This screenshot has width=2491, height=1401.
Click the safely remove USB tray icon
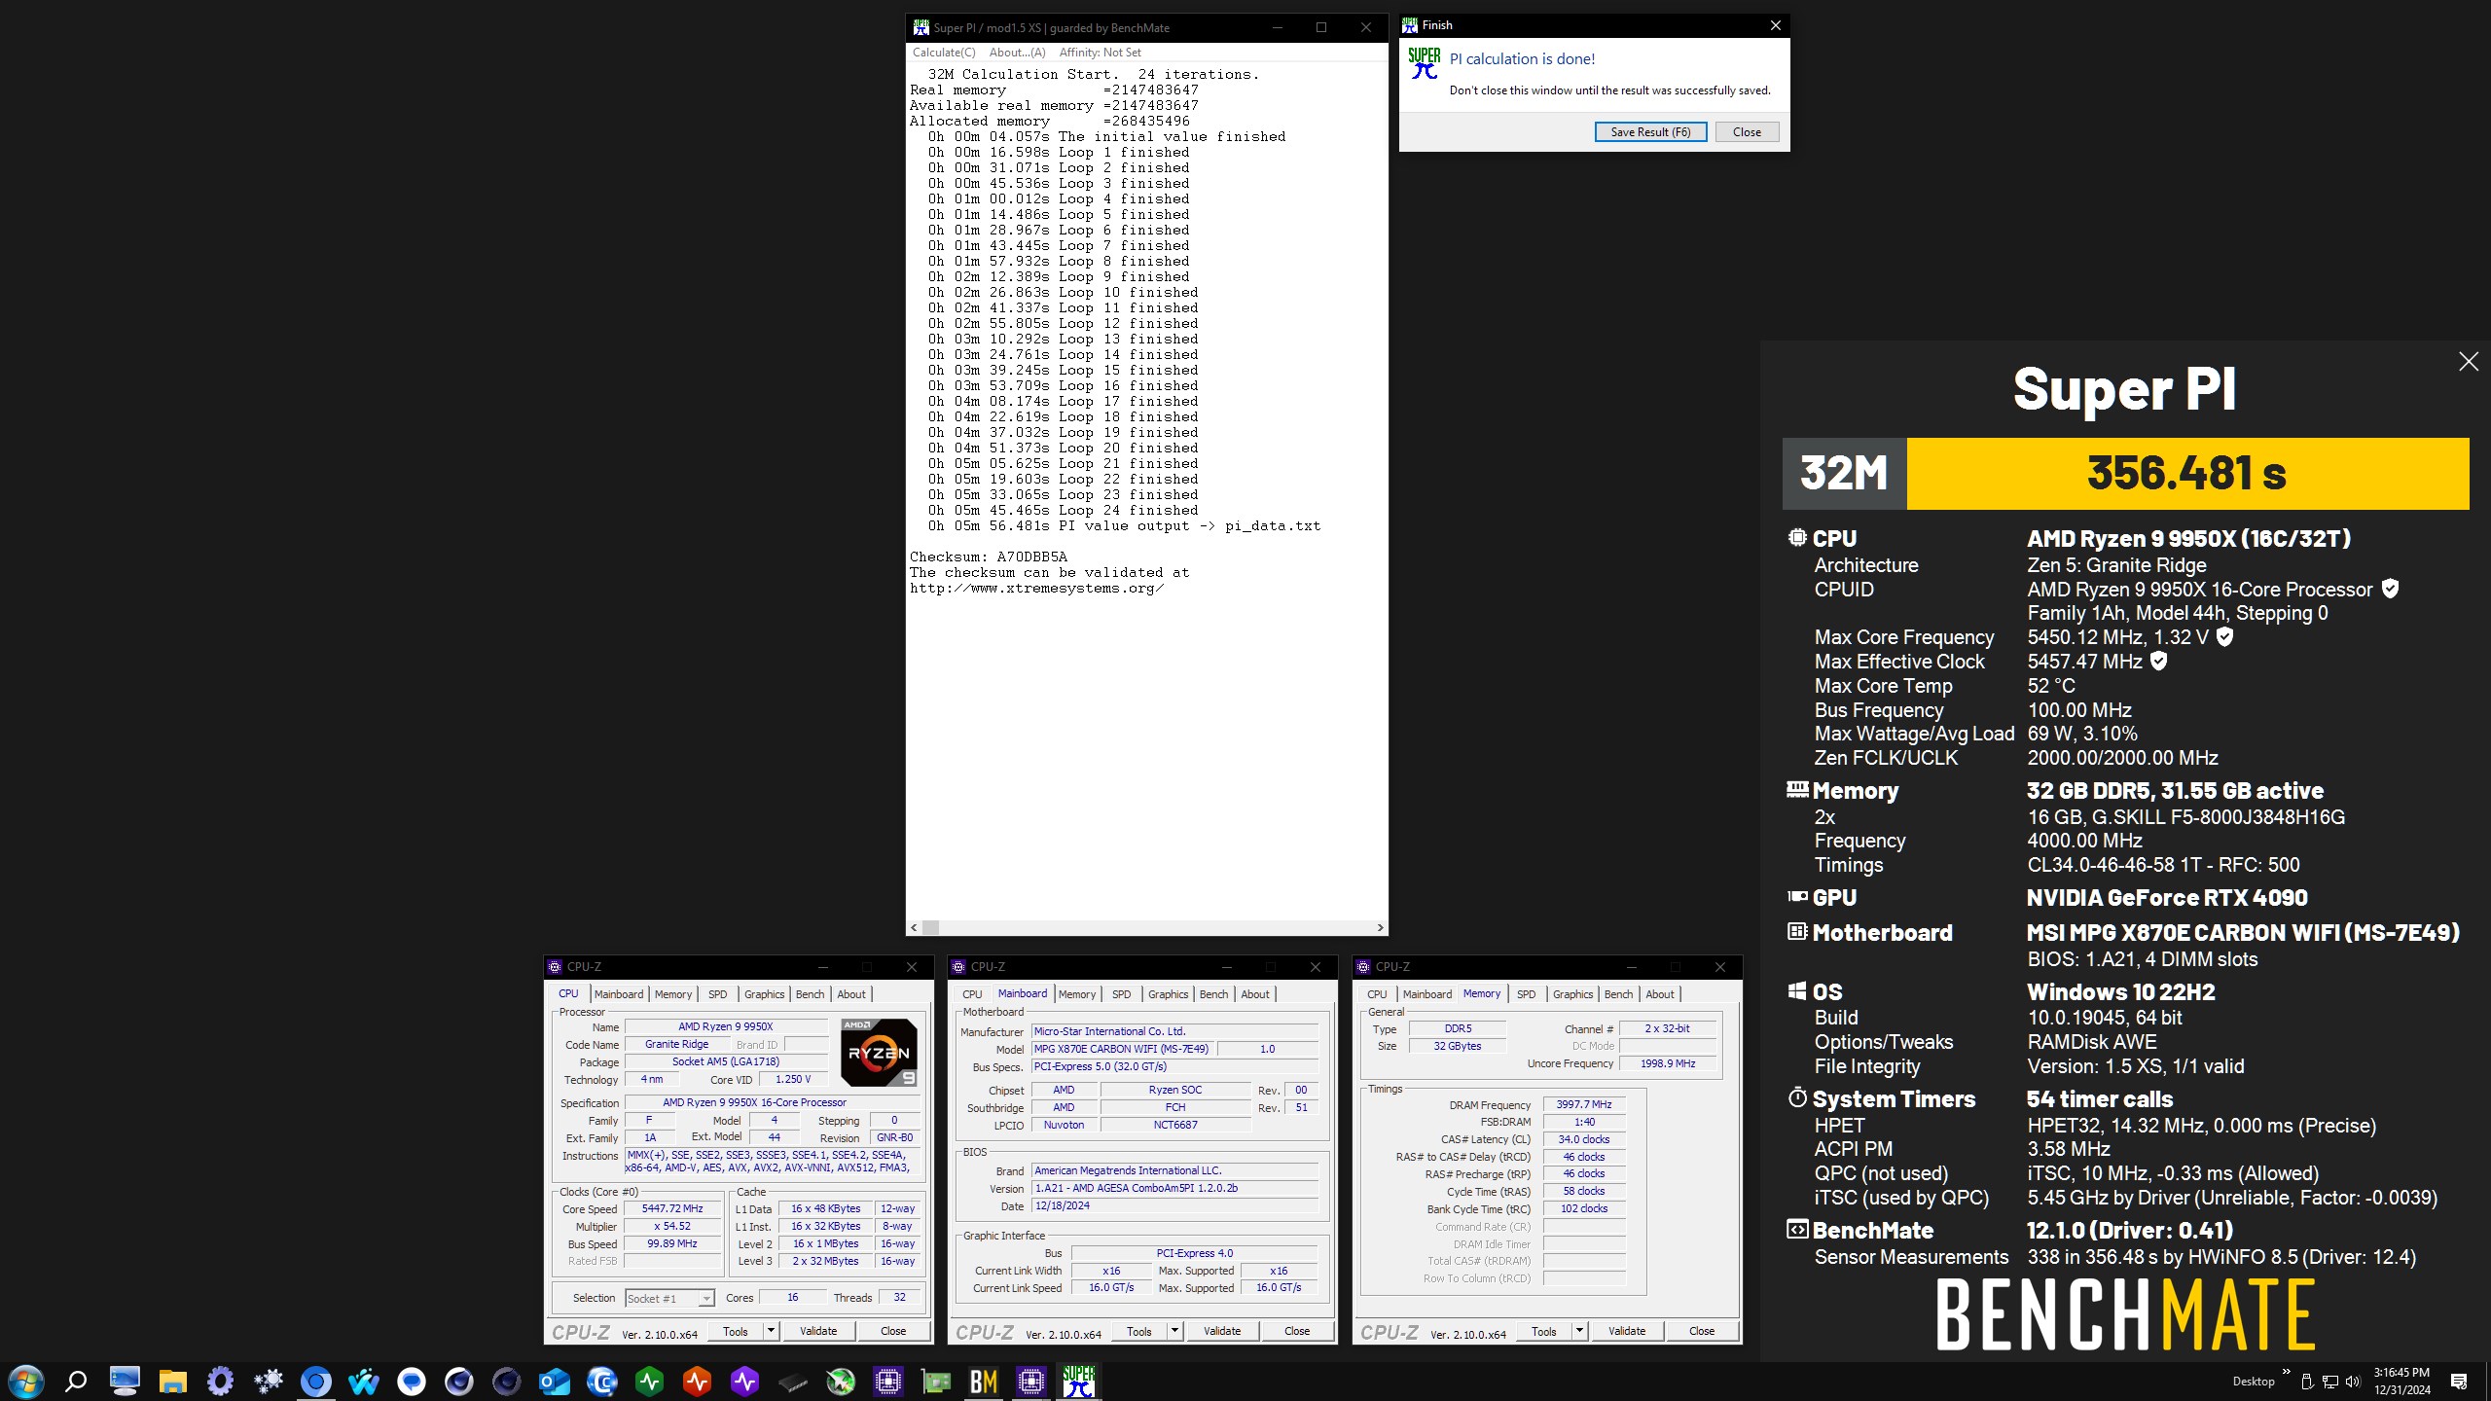coord(2307,1382)
